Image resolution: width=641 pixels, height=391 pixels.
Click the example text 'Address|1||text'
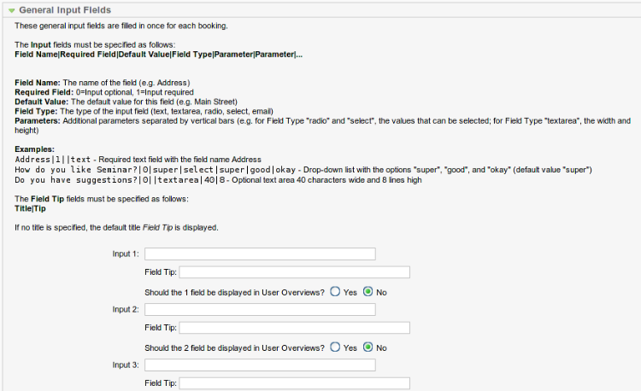coord(53,160)
